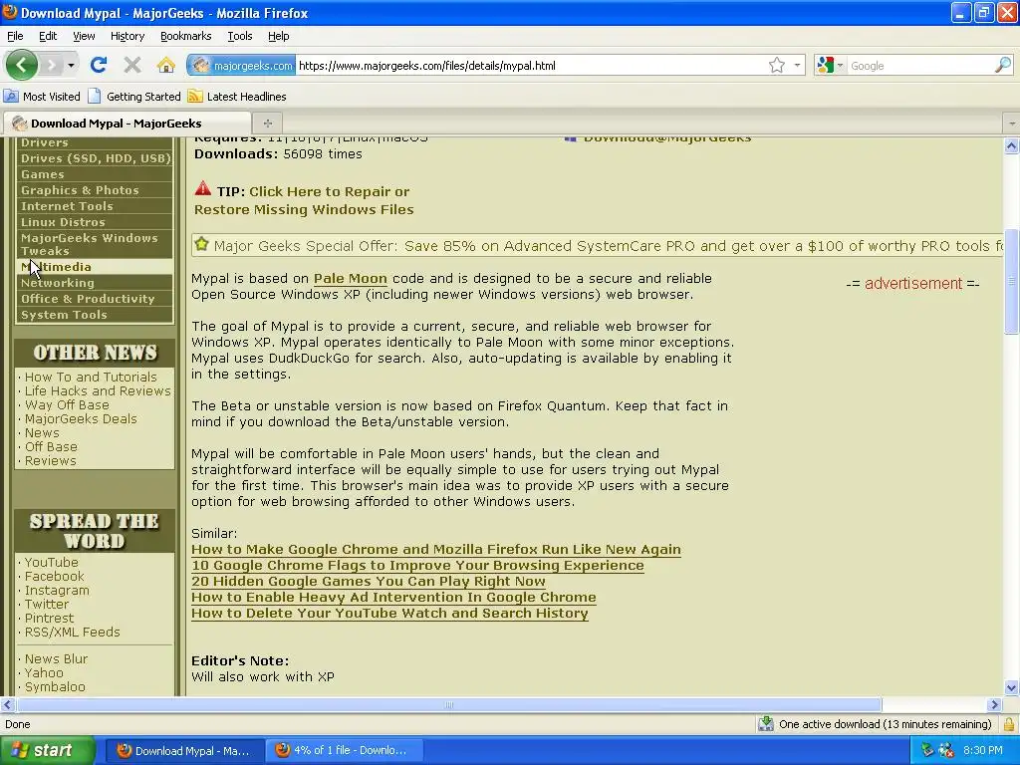The height and width of the screenshot is (765, 1020).
Task: Open a new tab with plus button
Action: coord(267,123)
